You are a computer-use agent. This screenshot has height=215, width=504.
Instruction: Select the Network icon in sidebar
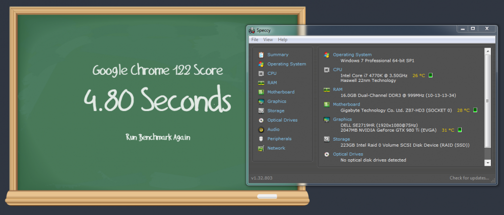point(261,149)
